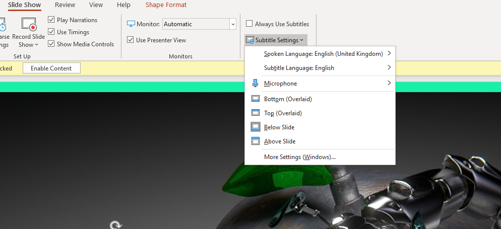Viewport: 501px width, 229px height.
Task: Open Record Slide Show dropdown arrow
Action: click(x=36, y=45)
